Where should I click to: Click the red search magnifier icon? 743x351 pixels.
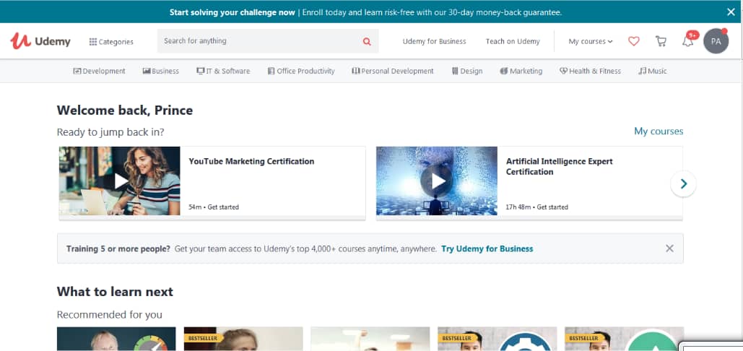[367, 41]
